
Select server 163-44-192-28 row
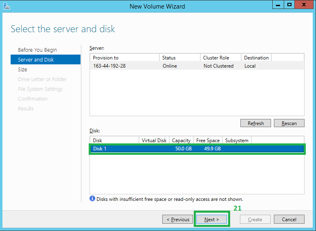coord(197,66)
